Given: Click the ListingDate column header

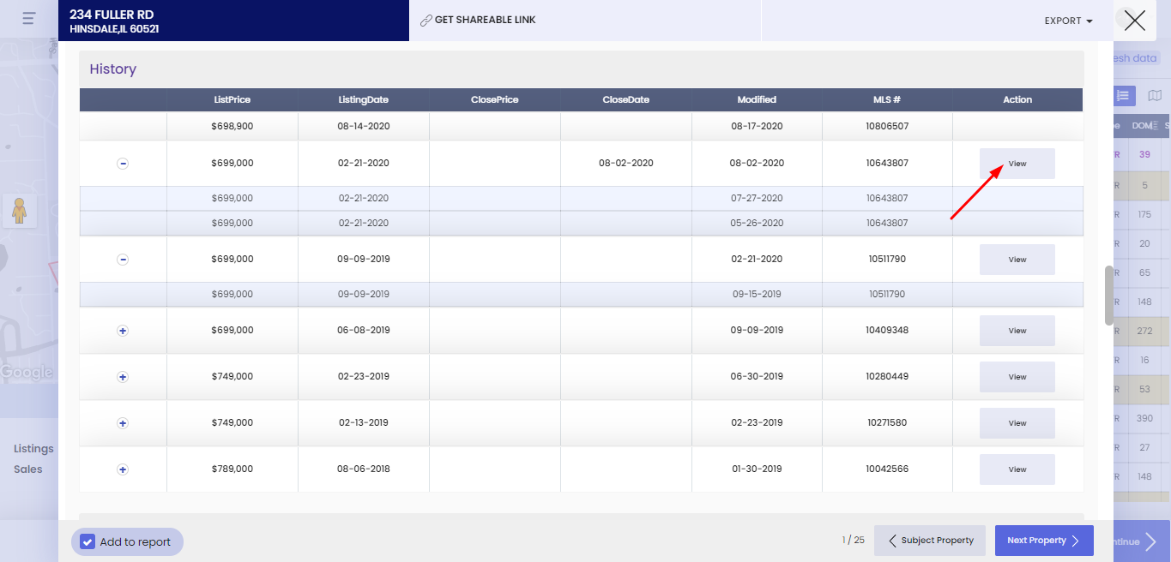Looking at the screenshot, I should pos(364,99).
